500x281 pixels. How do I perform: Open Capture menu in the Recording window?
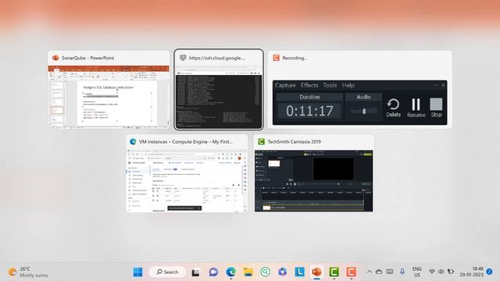(285, 85)
